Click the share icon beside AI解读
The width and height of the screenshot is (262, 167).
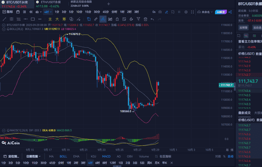point(230,12)
